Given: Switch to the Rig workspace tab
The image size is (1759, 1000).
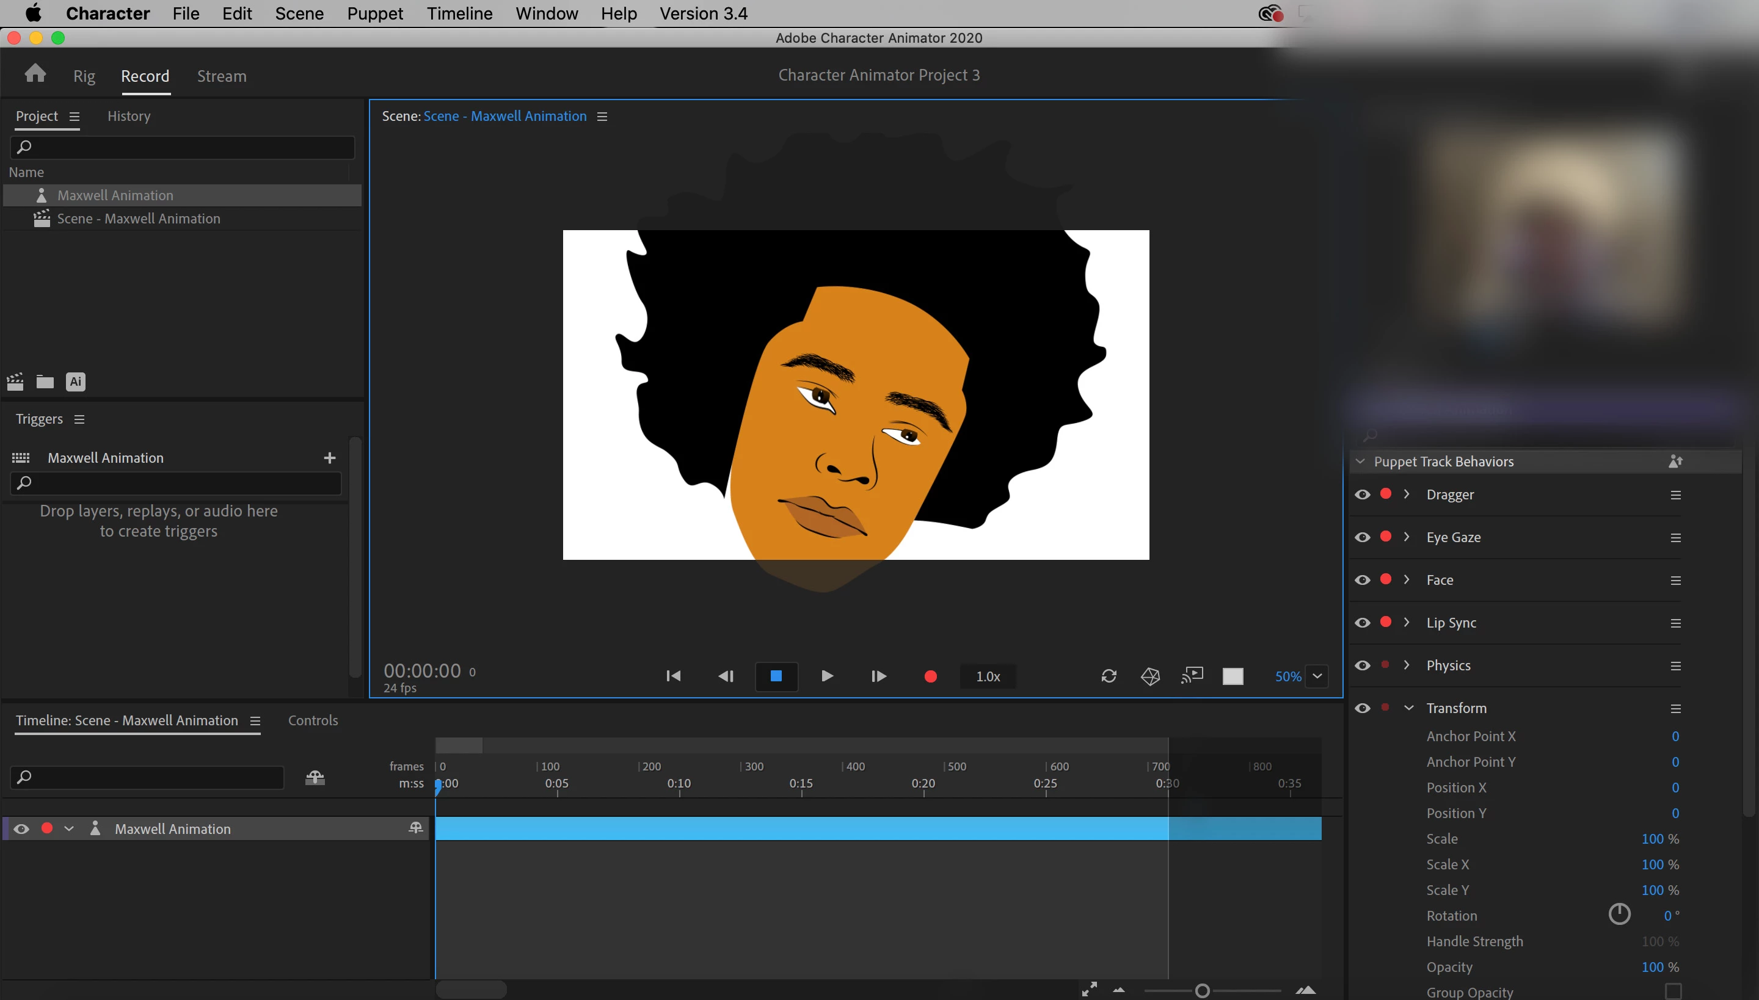Looking at the screenshot, I should (84, 76).
